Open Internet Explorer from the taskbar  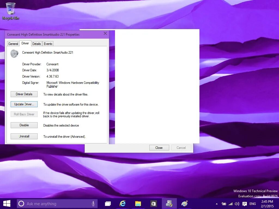tap(123, 203)
